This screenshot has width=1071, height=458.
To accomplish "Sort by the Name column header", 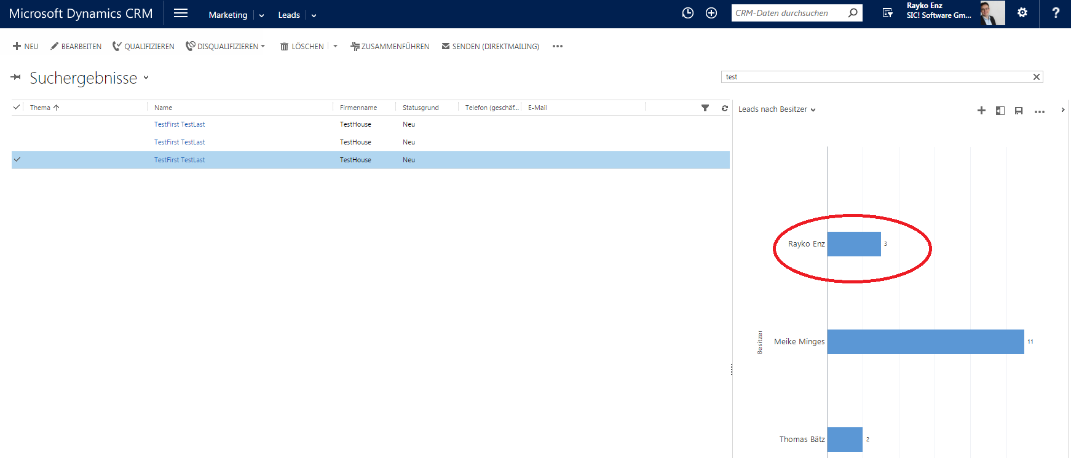I will (163, 108).
